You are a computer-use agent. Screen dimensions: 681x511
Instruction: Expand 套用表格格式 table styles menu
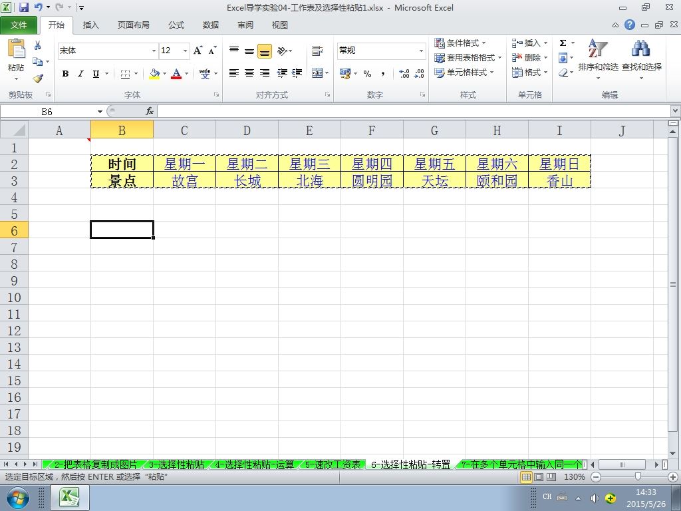[x=468, y=57]
